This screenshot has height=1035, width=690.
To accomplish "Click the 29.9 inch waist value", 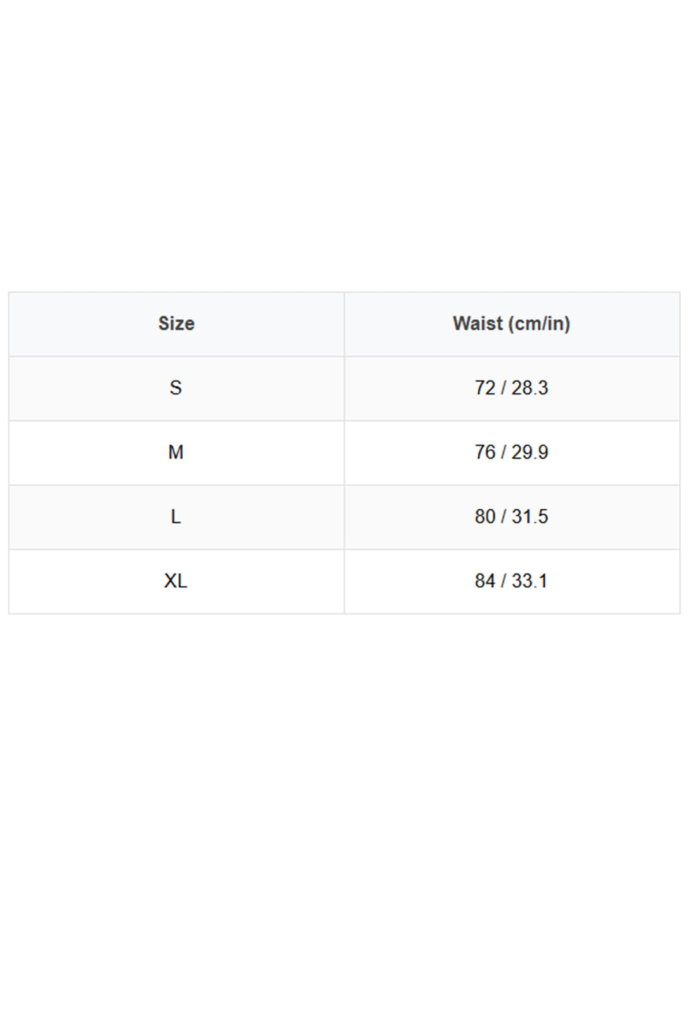I will tap(530, 452).
